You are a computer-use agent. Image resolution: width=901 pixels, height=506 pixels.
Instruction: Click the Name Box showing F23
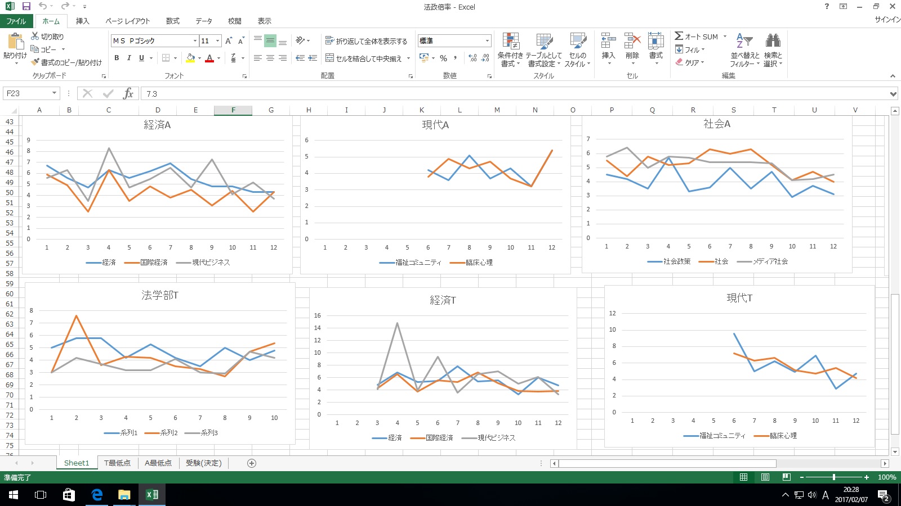click(x=27, y=93)
